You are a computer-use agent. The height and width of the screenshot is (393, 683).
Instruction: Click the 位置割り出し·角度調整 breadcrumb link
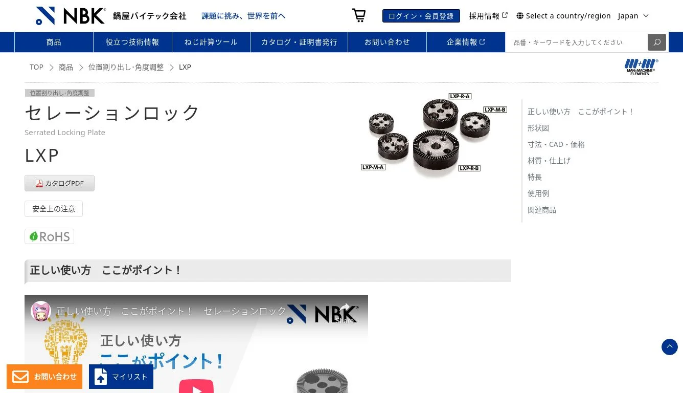coord(126,67)
